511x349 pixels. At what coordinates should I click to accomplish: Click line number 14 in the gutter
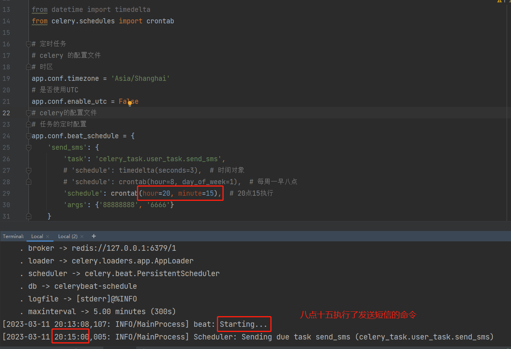[6, 21]
